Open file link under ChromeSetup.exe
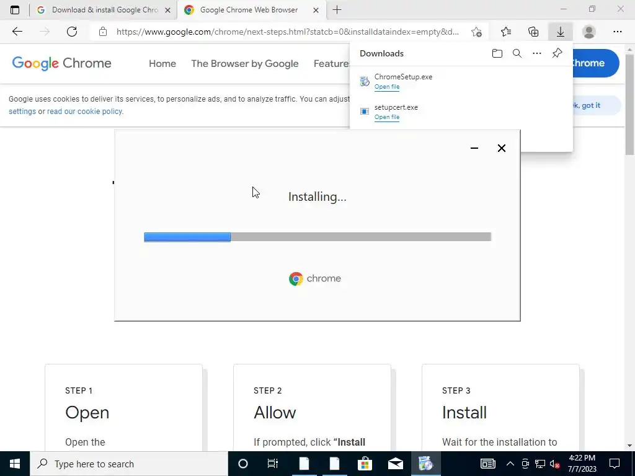 point(387,87)
